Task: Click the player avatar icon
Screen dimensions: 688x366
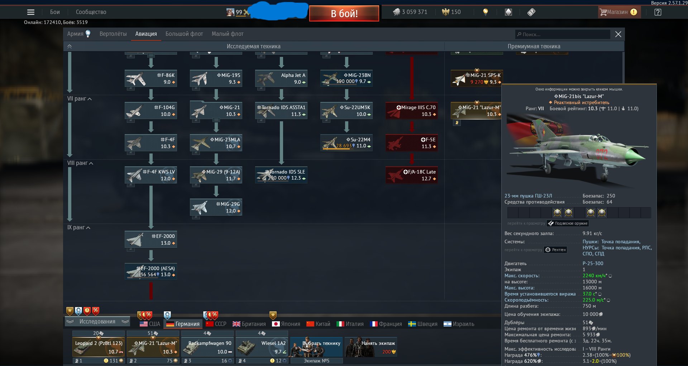Action: click(230, 12)
